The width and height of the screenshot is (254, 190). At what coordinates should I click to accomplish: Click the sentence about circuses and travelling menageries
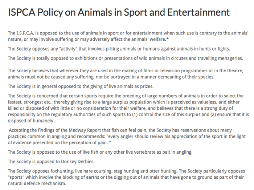pos(126,58)
